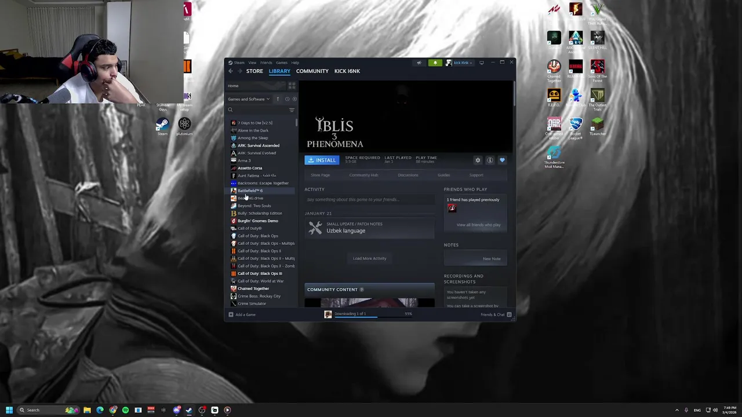The width and height of the screenshot is (742, 417).
Task: Click the taskbar Search box
Action: pos(49,410)
